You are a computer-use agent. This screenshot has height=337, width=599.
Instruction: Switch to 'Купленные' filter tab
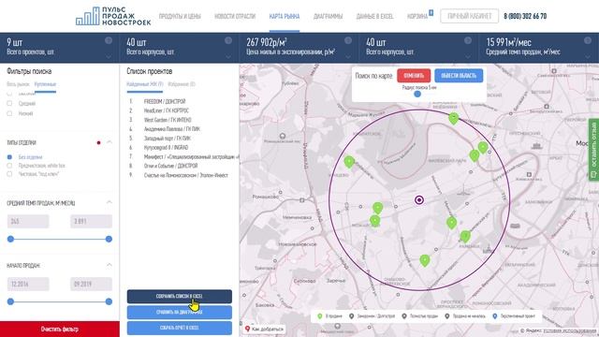coord(45,84)
